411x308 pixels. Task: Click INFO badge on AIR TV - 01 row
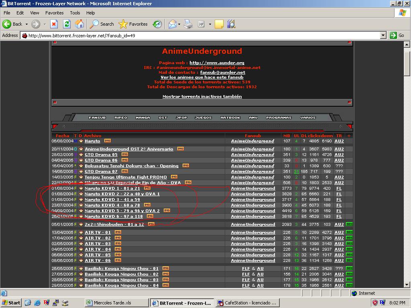coord(349,232)
